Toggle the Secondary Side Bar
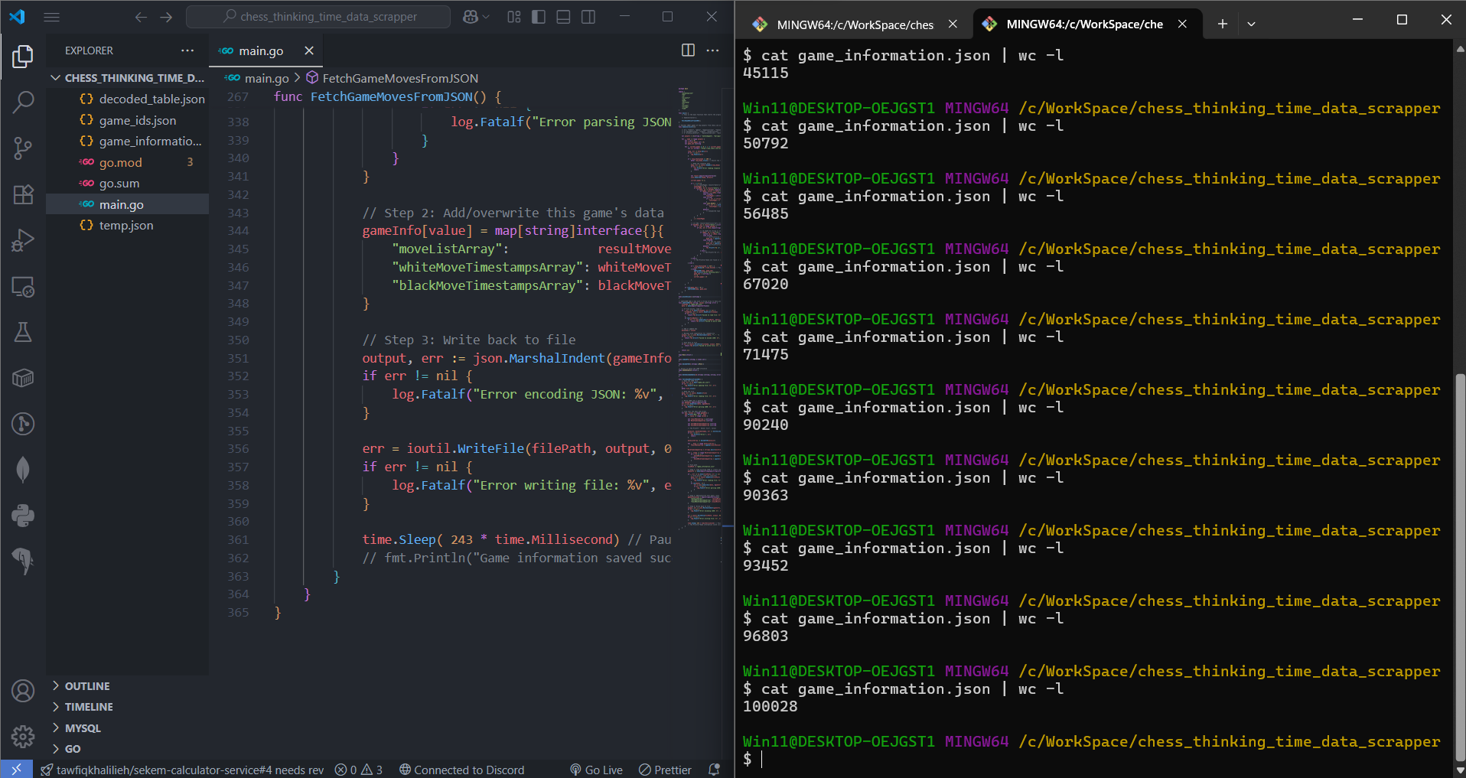Viewport: 1466px width, 778px height. tap(588, 17)
